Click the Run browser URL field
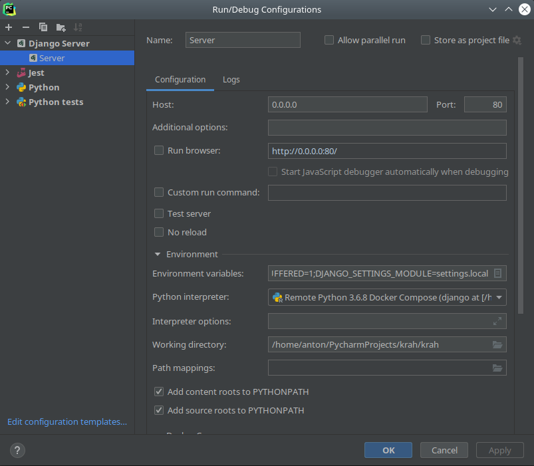Screen dimensions: 534x466 [x=387, y=151]
